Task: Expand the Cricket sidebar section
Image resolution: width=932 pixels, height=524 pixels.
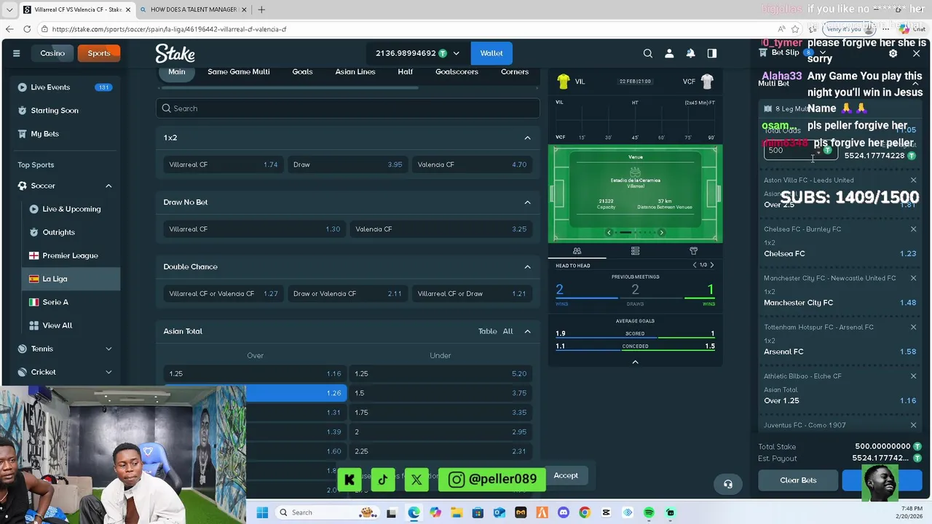Action: click(x=108, y=372)
